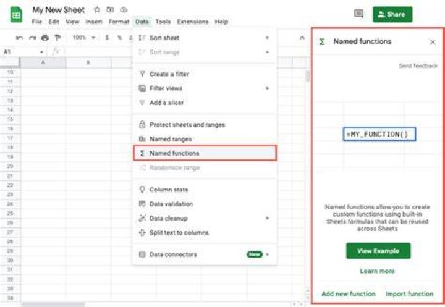Click the Google Sheets logo icon

point(16,14)
